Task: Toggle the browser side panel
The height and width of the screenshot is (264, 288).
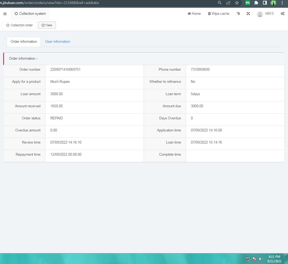Action: coord(265,3)
